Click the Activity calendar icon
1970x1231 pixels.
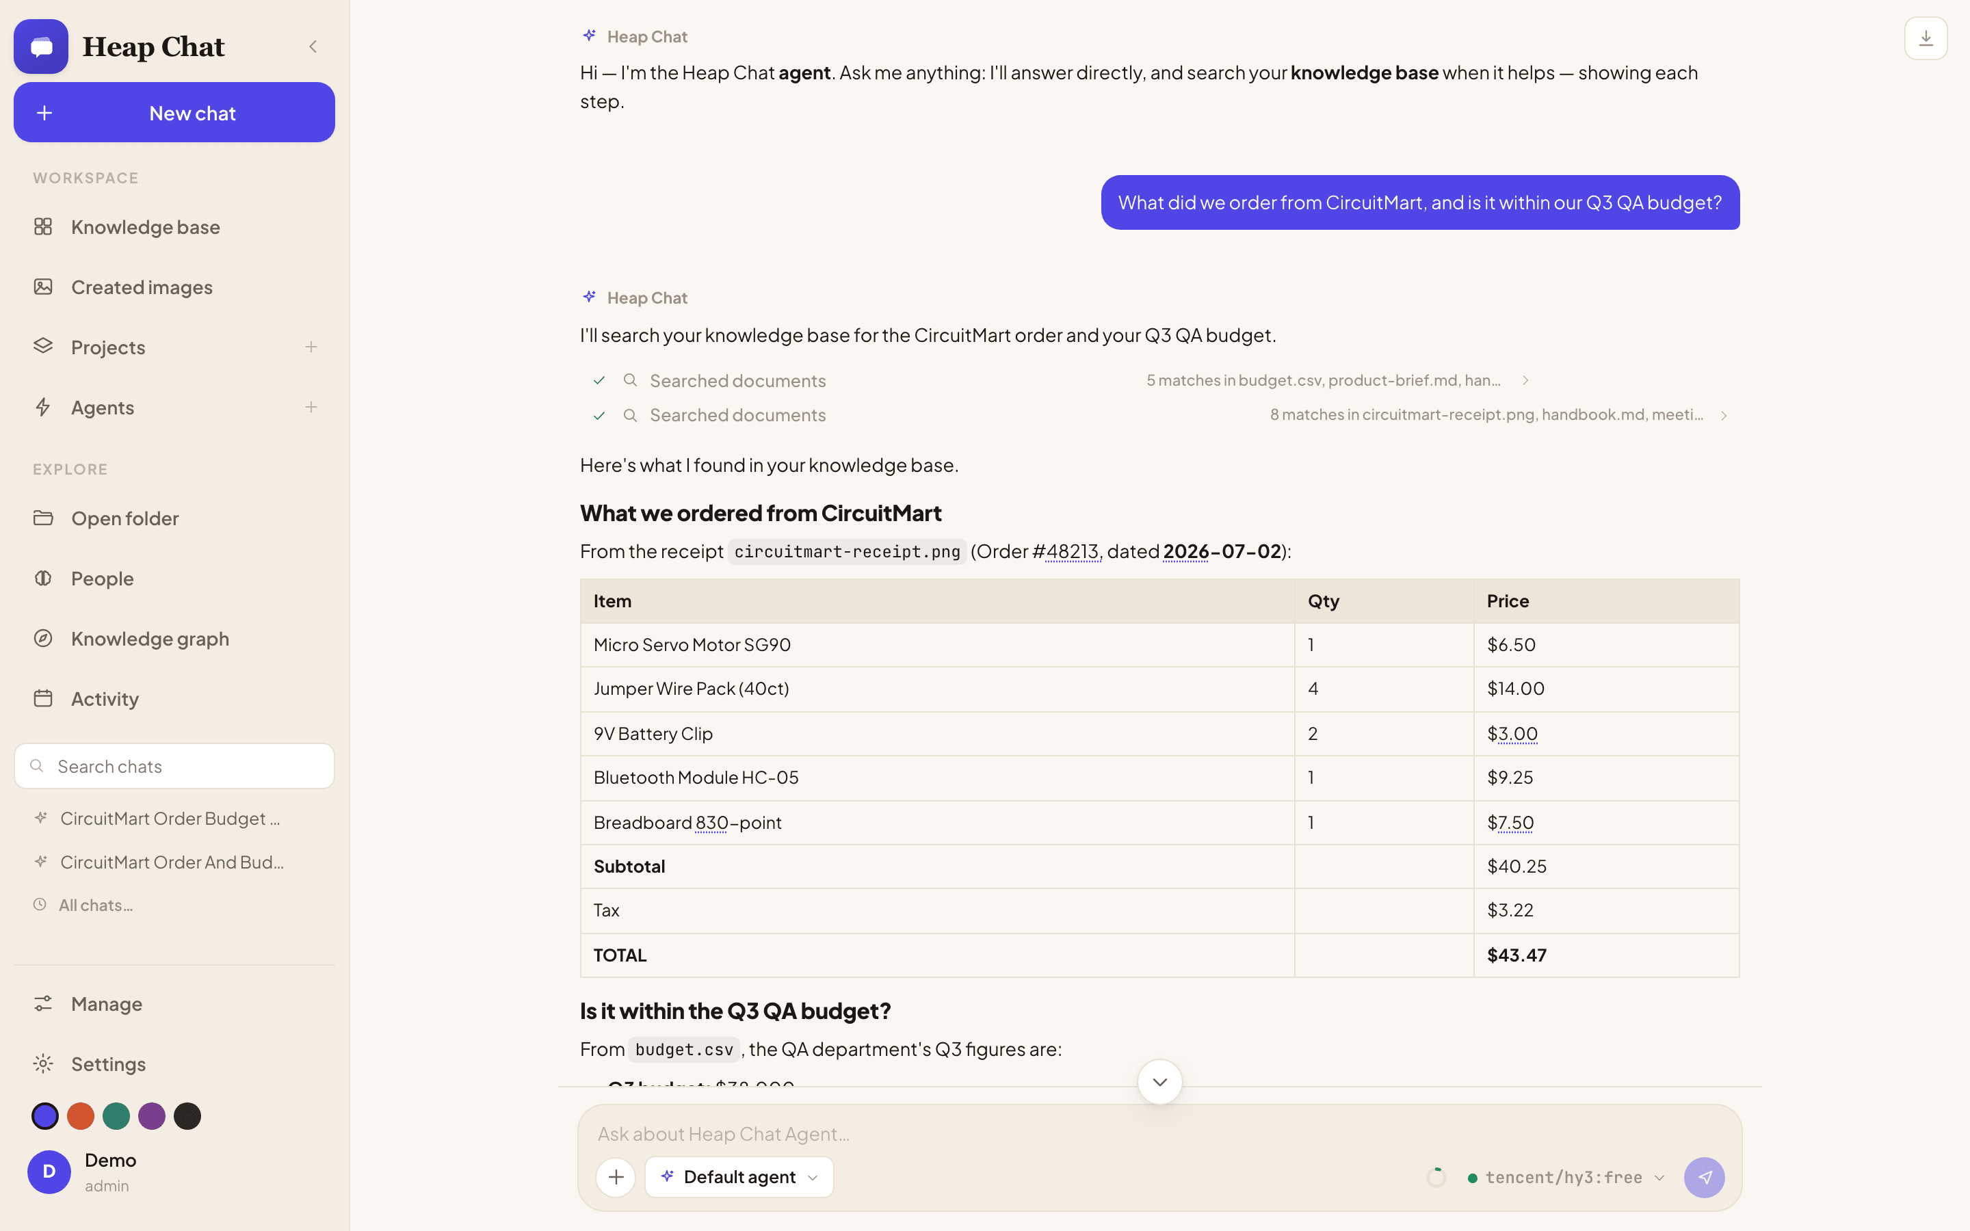point(43,698)
